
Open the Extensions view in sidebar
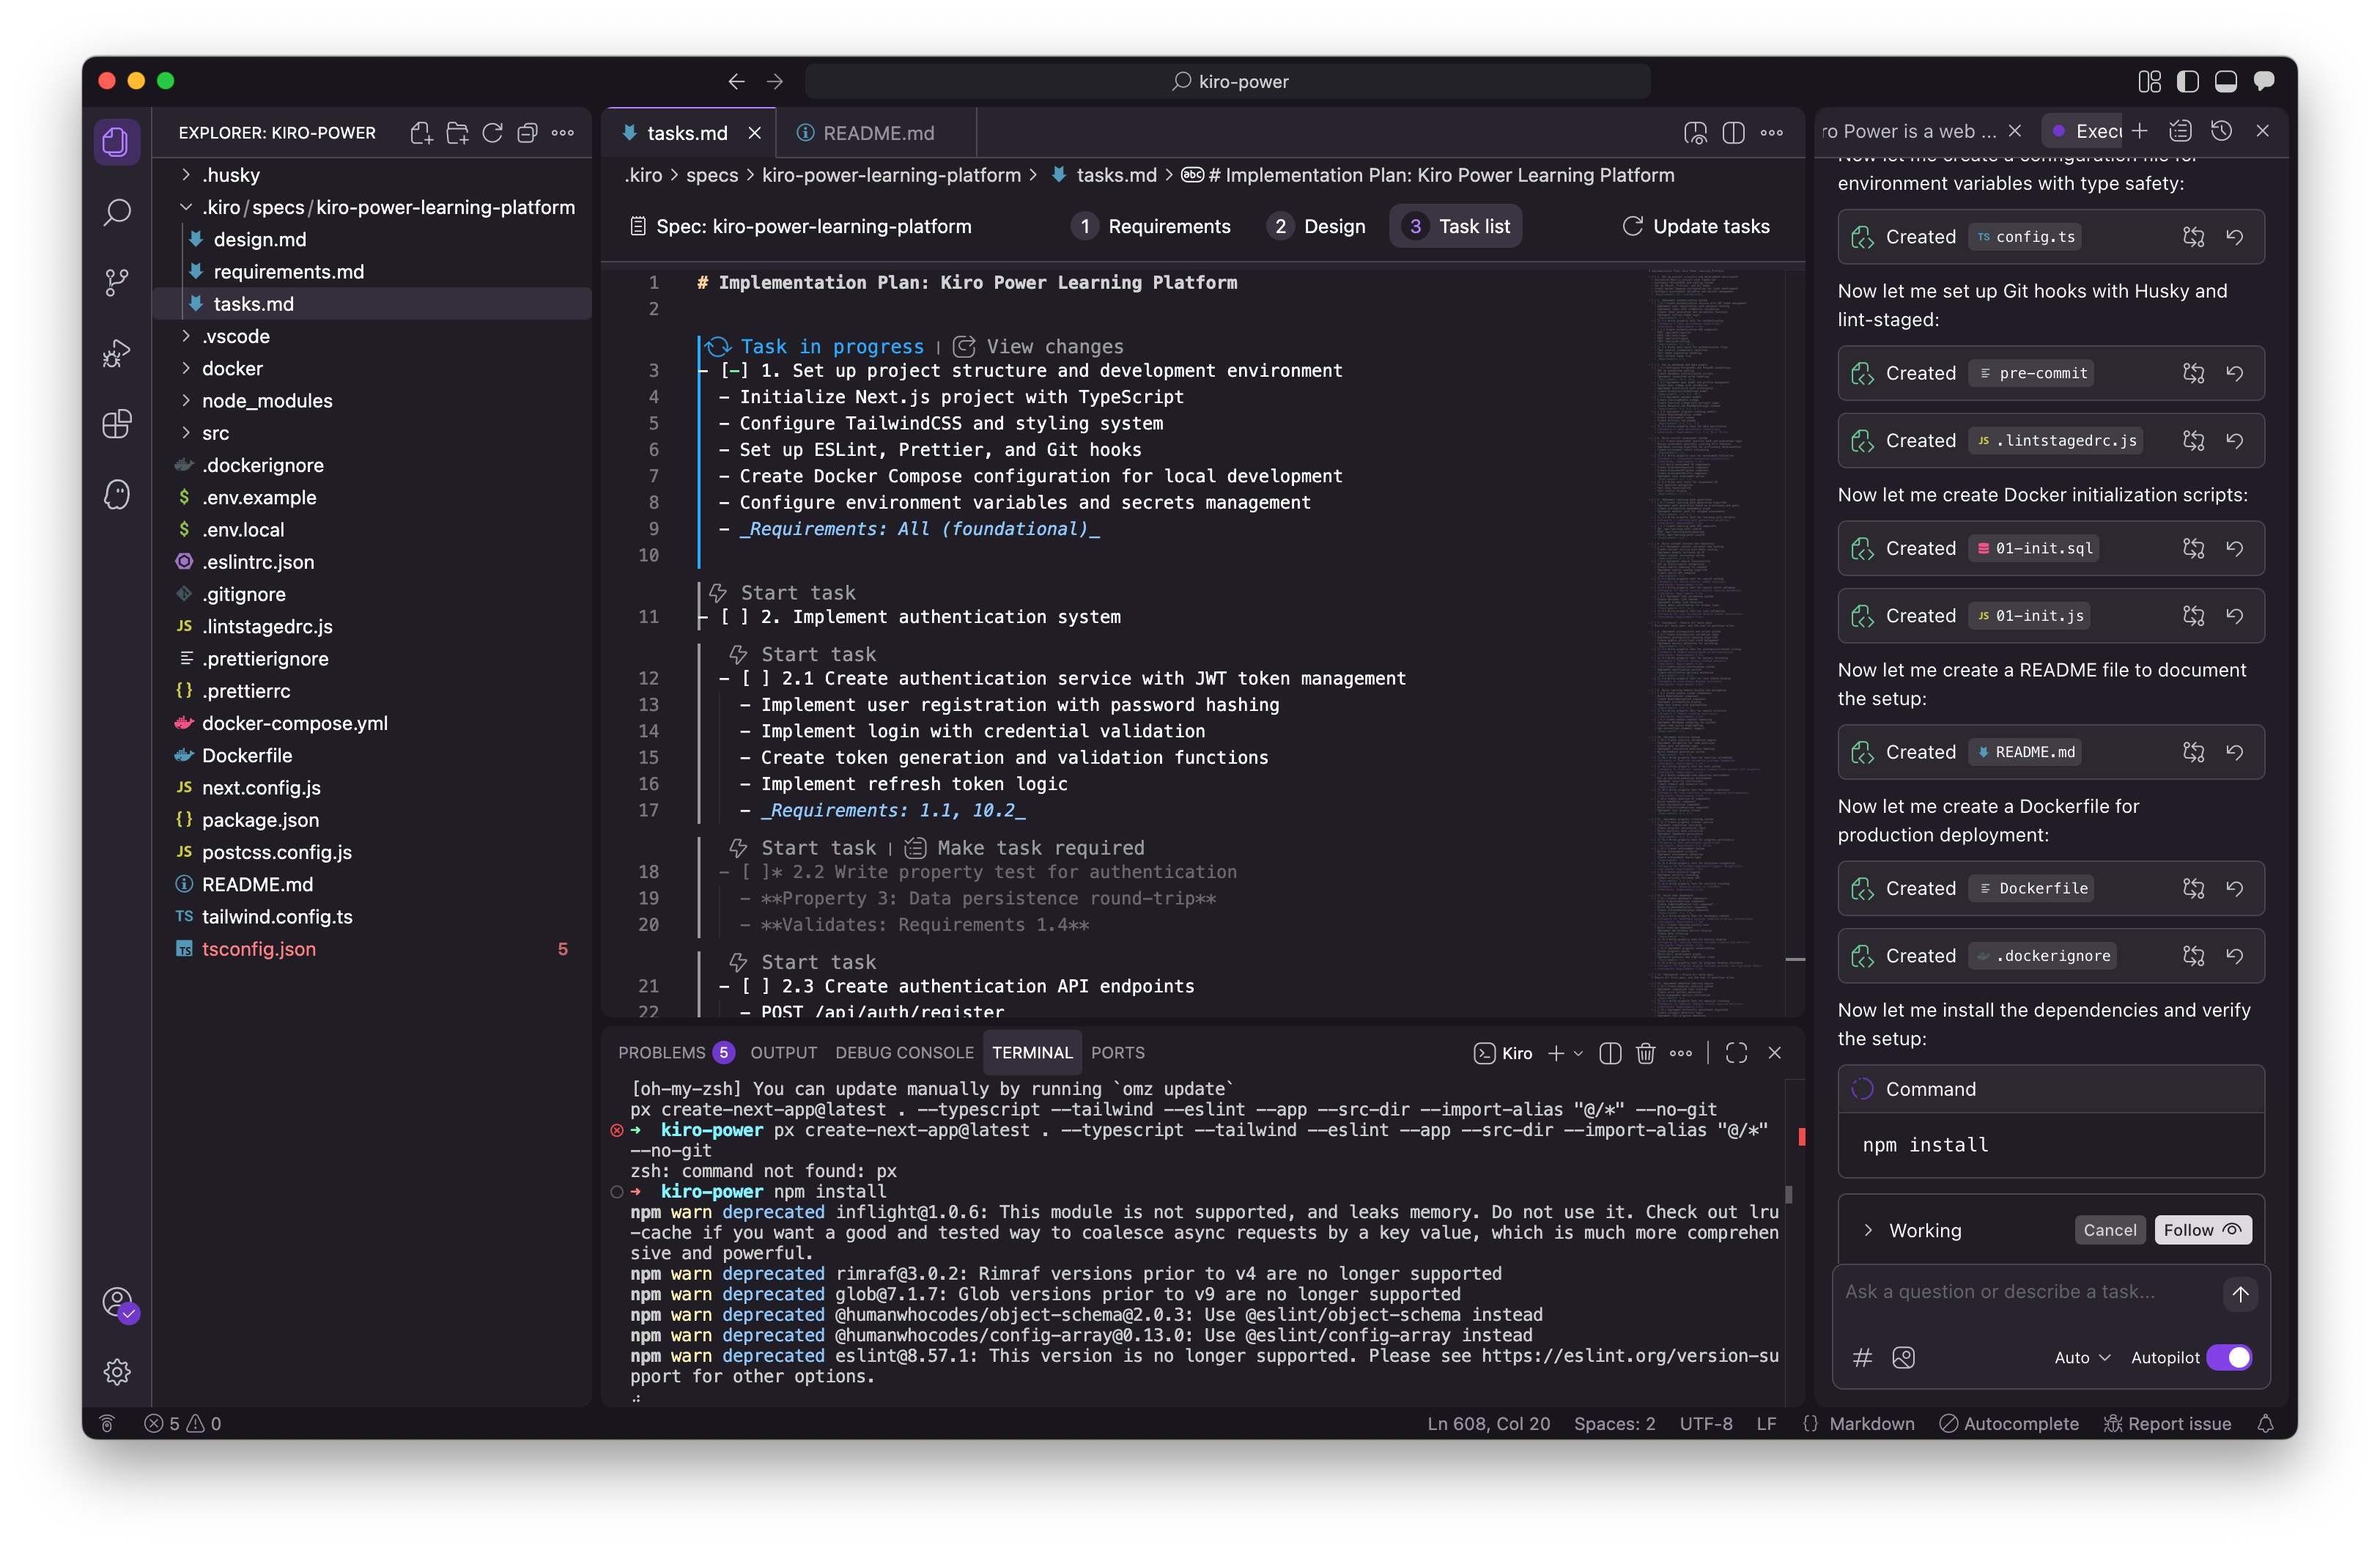117,424
